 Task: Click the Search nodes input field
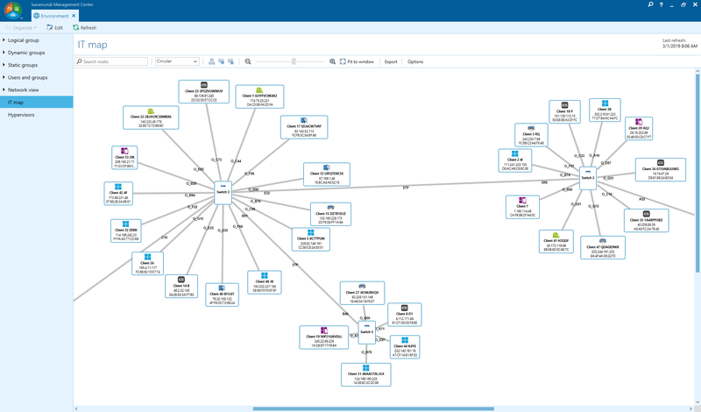114,62
